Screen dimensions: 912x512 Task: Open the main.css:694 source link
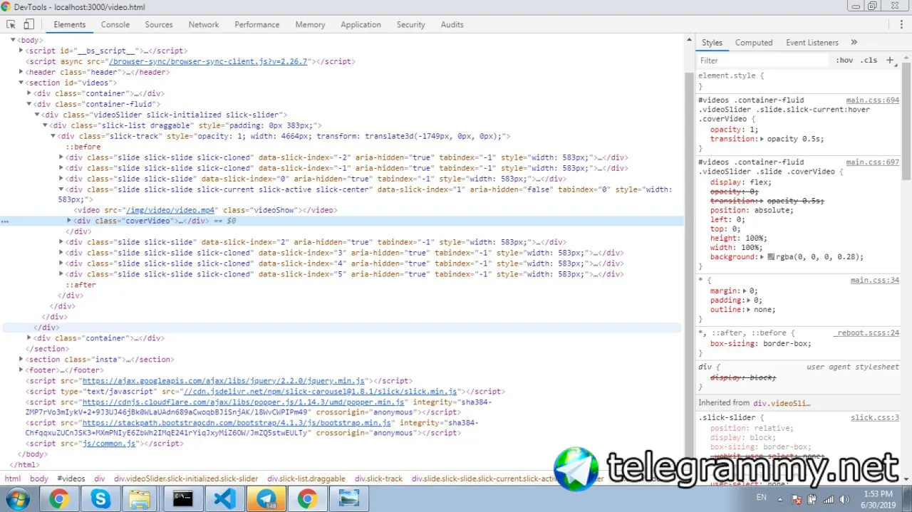coord(872,100)
